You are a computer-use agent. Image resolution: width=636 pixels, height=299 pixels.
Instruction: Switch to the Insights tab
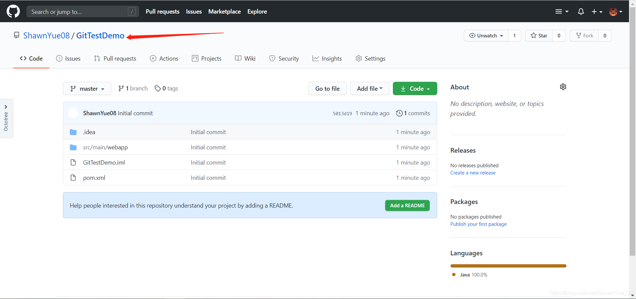[x=327, y=59]
